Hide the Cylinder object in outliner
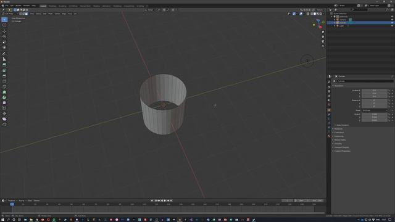This screenshot has height=222, width=395. (x=392, y=23)
